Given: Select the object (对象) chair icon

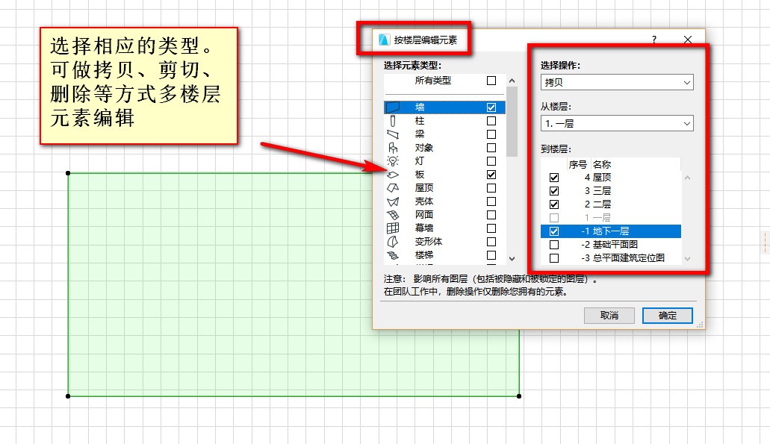Looking at the screenshot, I should tap(393, 148).
